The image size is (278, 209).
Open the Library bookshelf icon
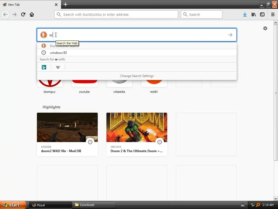click(254, 15)
